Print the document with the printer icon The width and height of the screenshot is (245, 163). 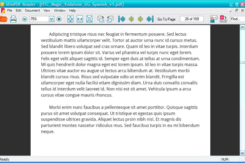(13, 19)
